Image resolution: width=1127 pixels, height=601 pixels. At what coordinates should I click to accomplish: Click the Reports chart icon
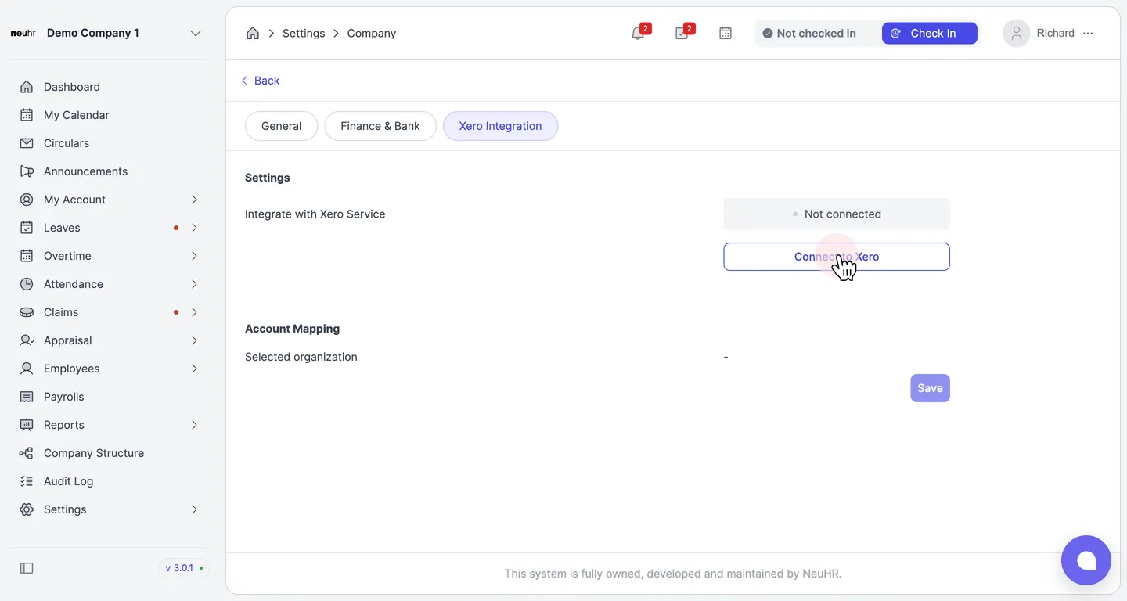27,425
